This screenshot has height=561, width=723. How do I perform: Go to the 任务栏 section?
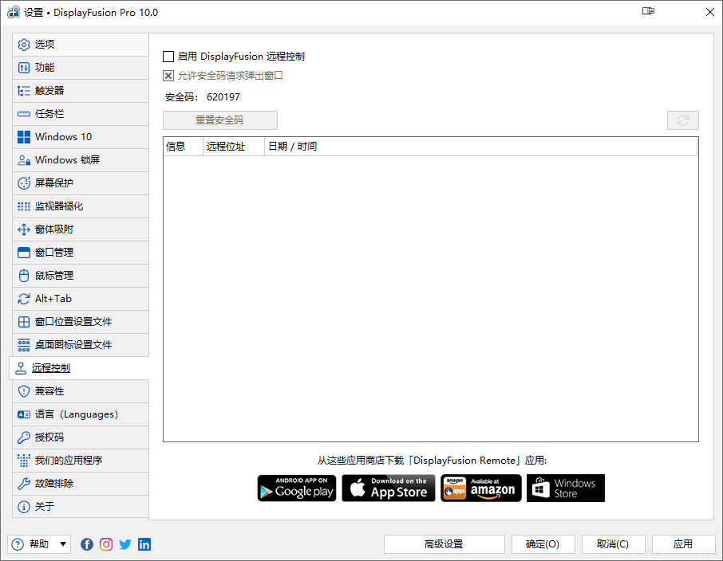click(81, 114)
